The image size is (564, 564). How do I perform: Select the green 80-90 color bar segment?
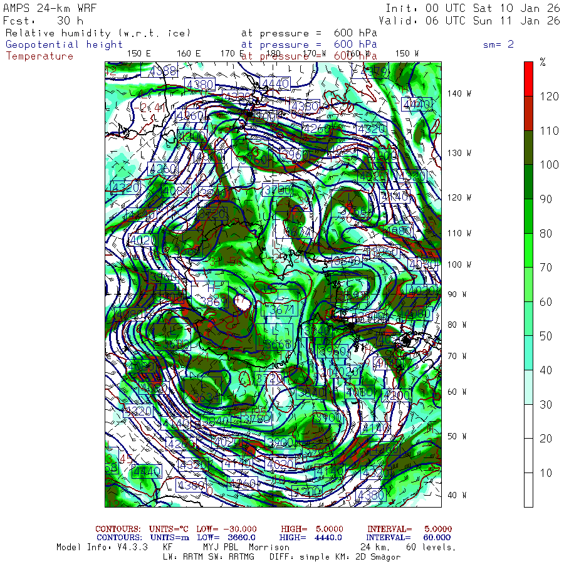pyautogui.click(x=528, y=216)
